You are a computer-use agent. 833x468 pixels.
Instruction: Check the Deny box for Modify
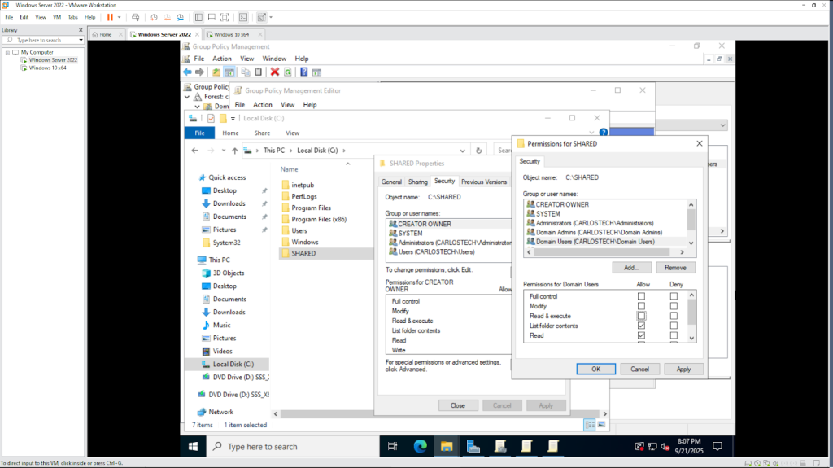(x=674, y=306)
